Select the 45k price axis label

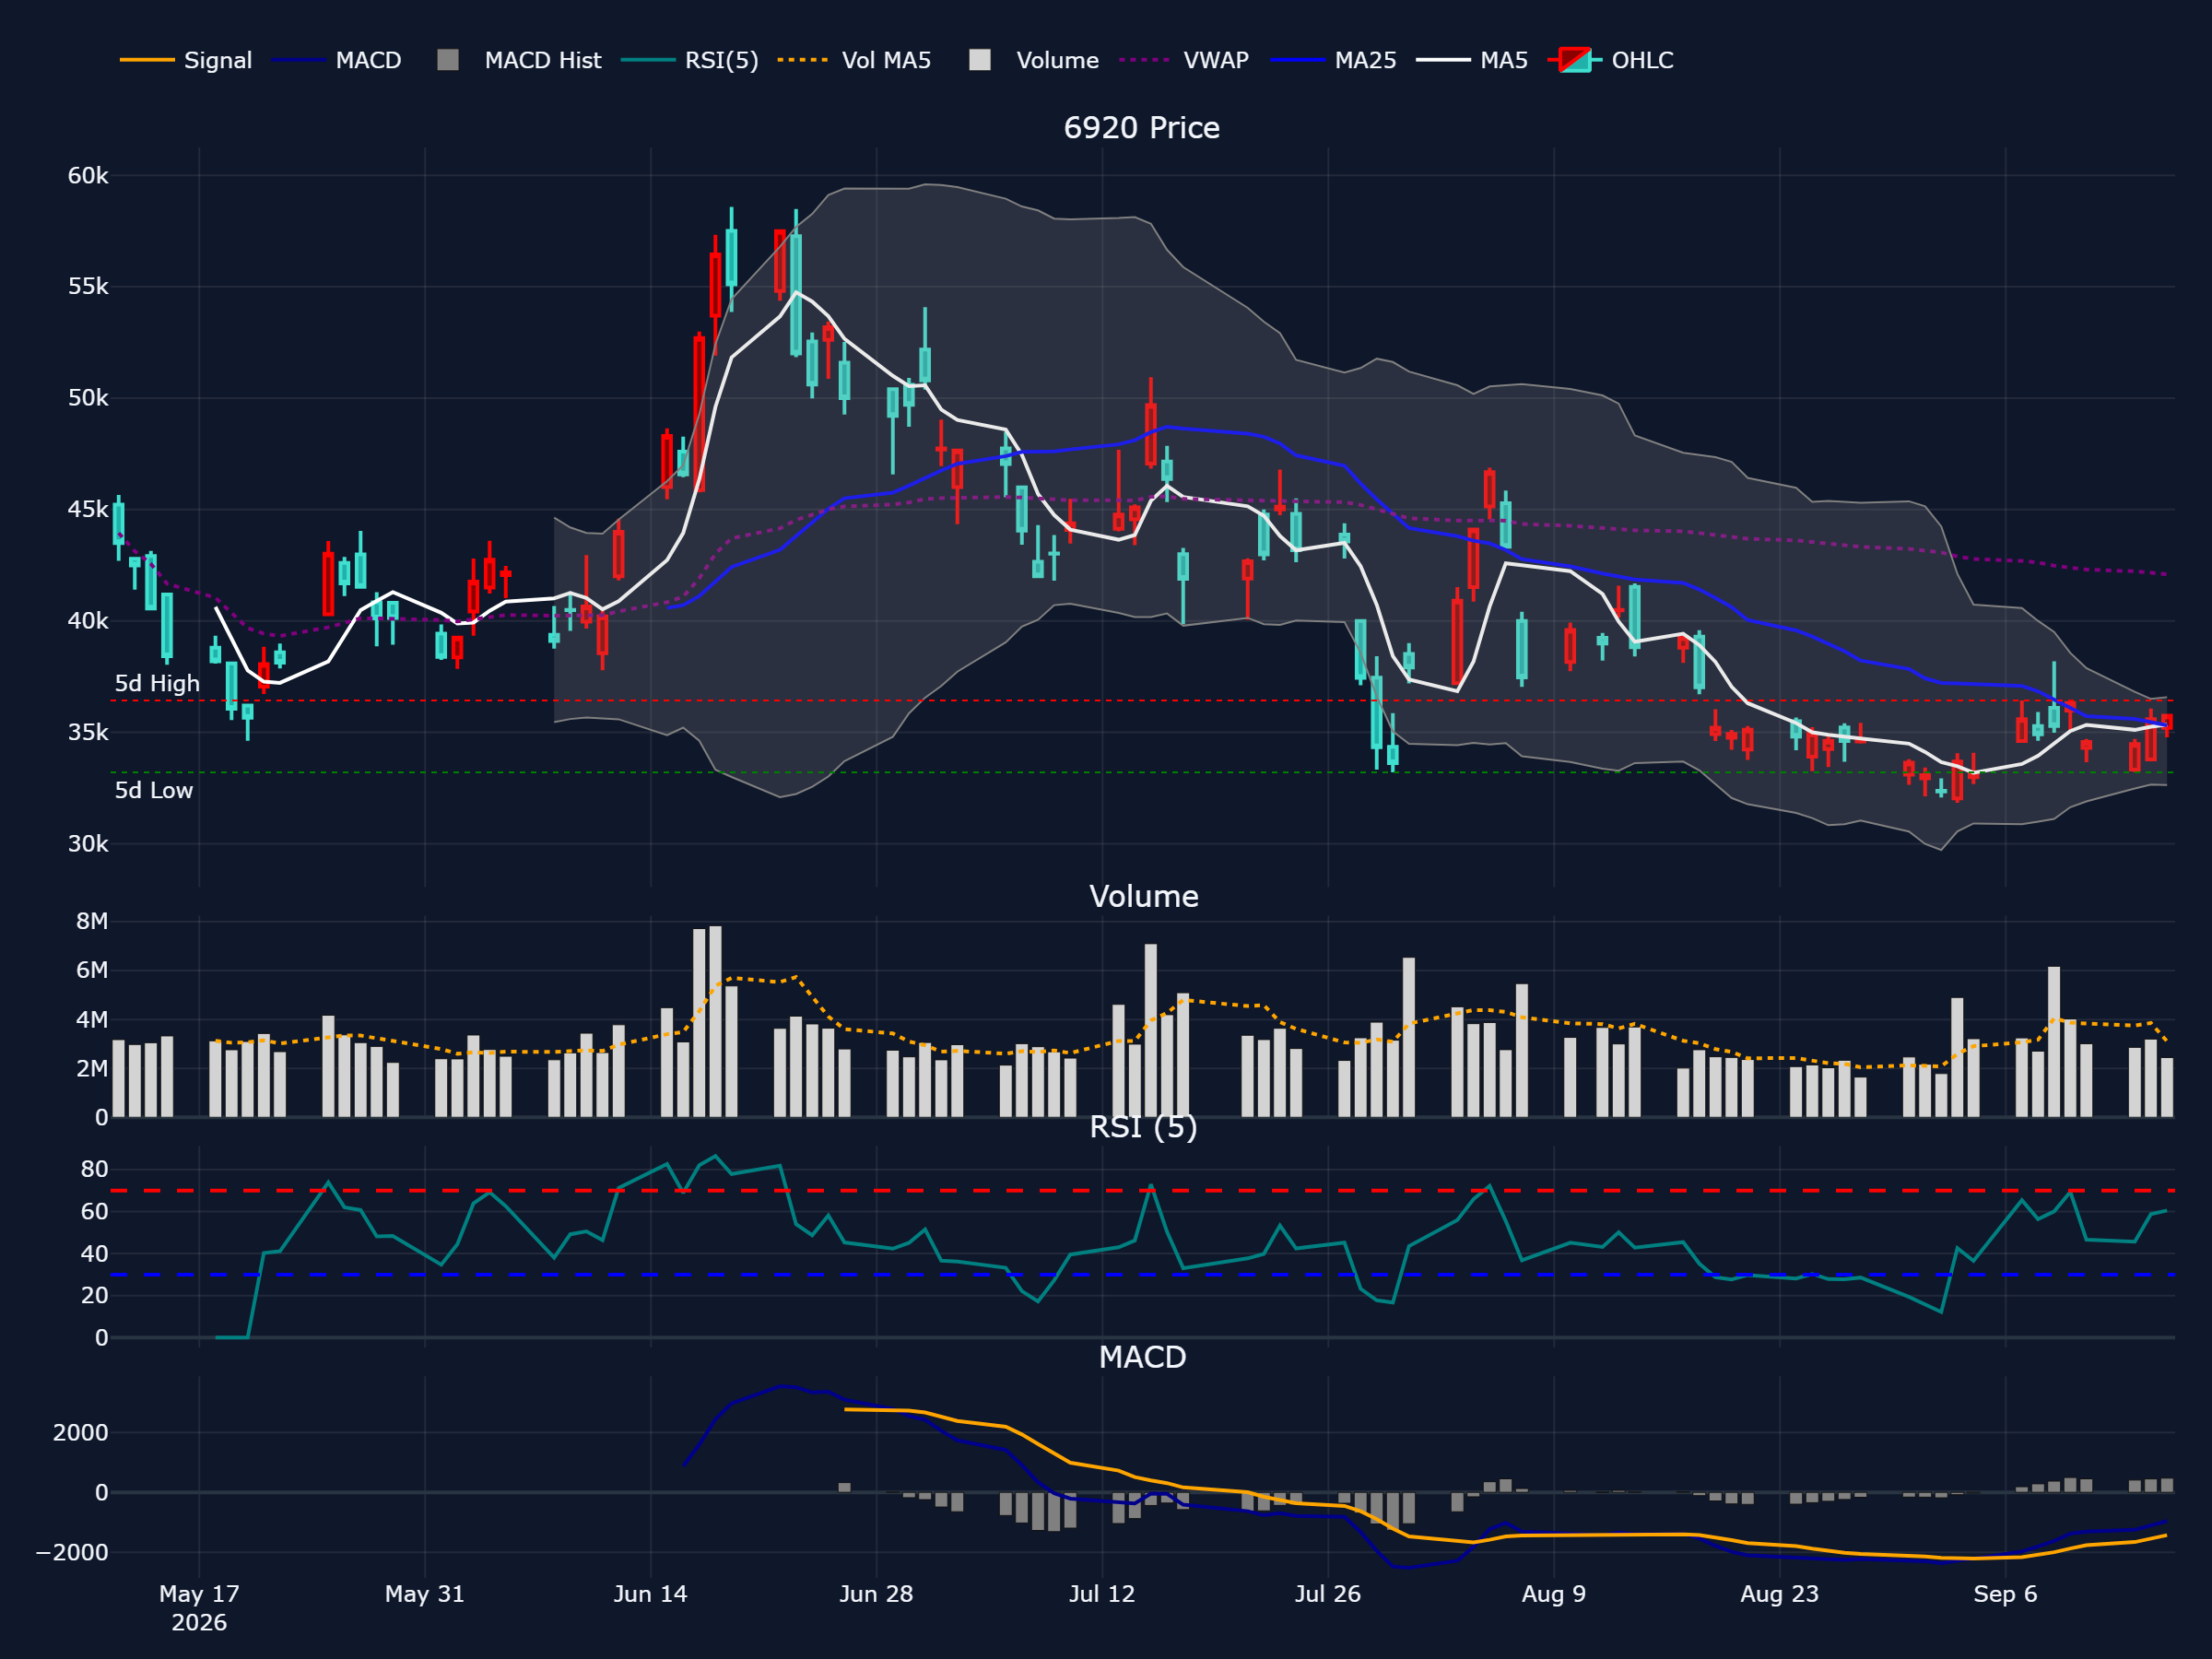tap(88, 510)
